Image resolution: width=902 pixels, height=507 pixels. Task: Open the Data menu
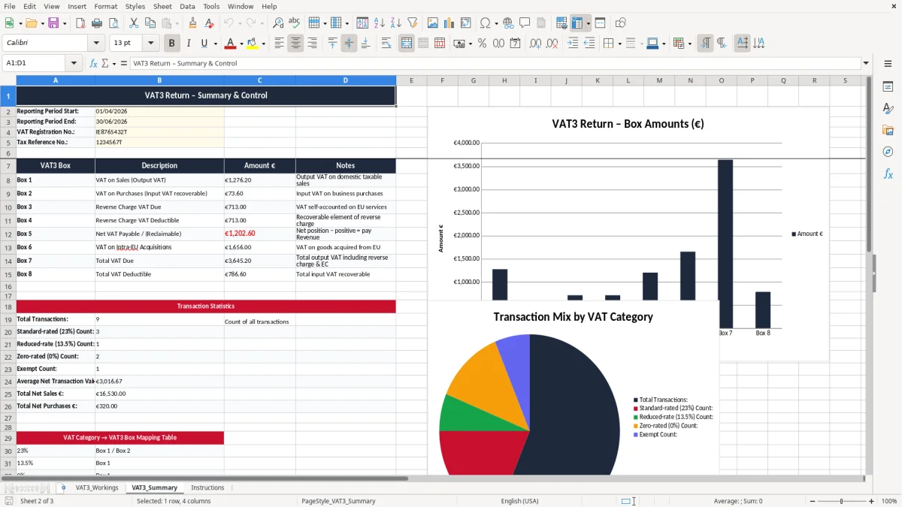pos(187,6)
